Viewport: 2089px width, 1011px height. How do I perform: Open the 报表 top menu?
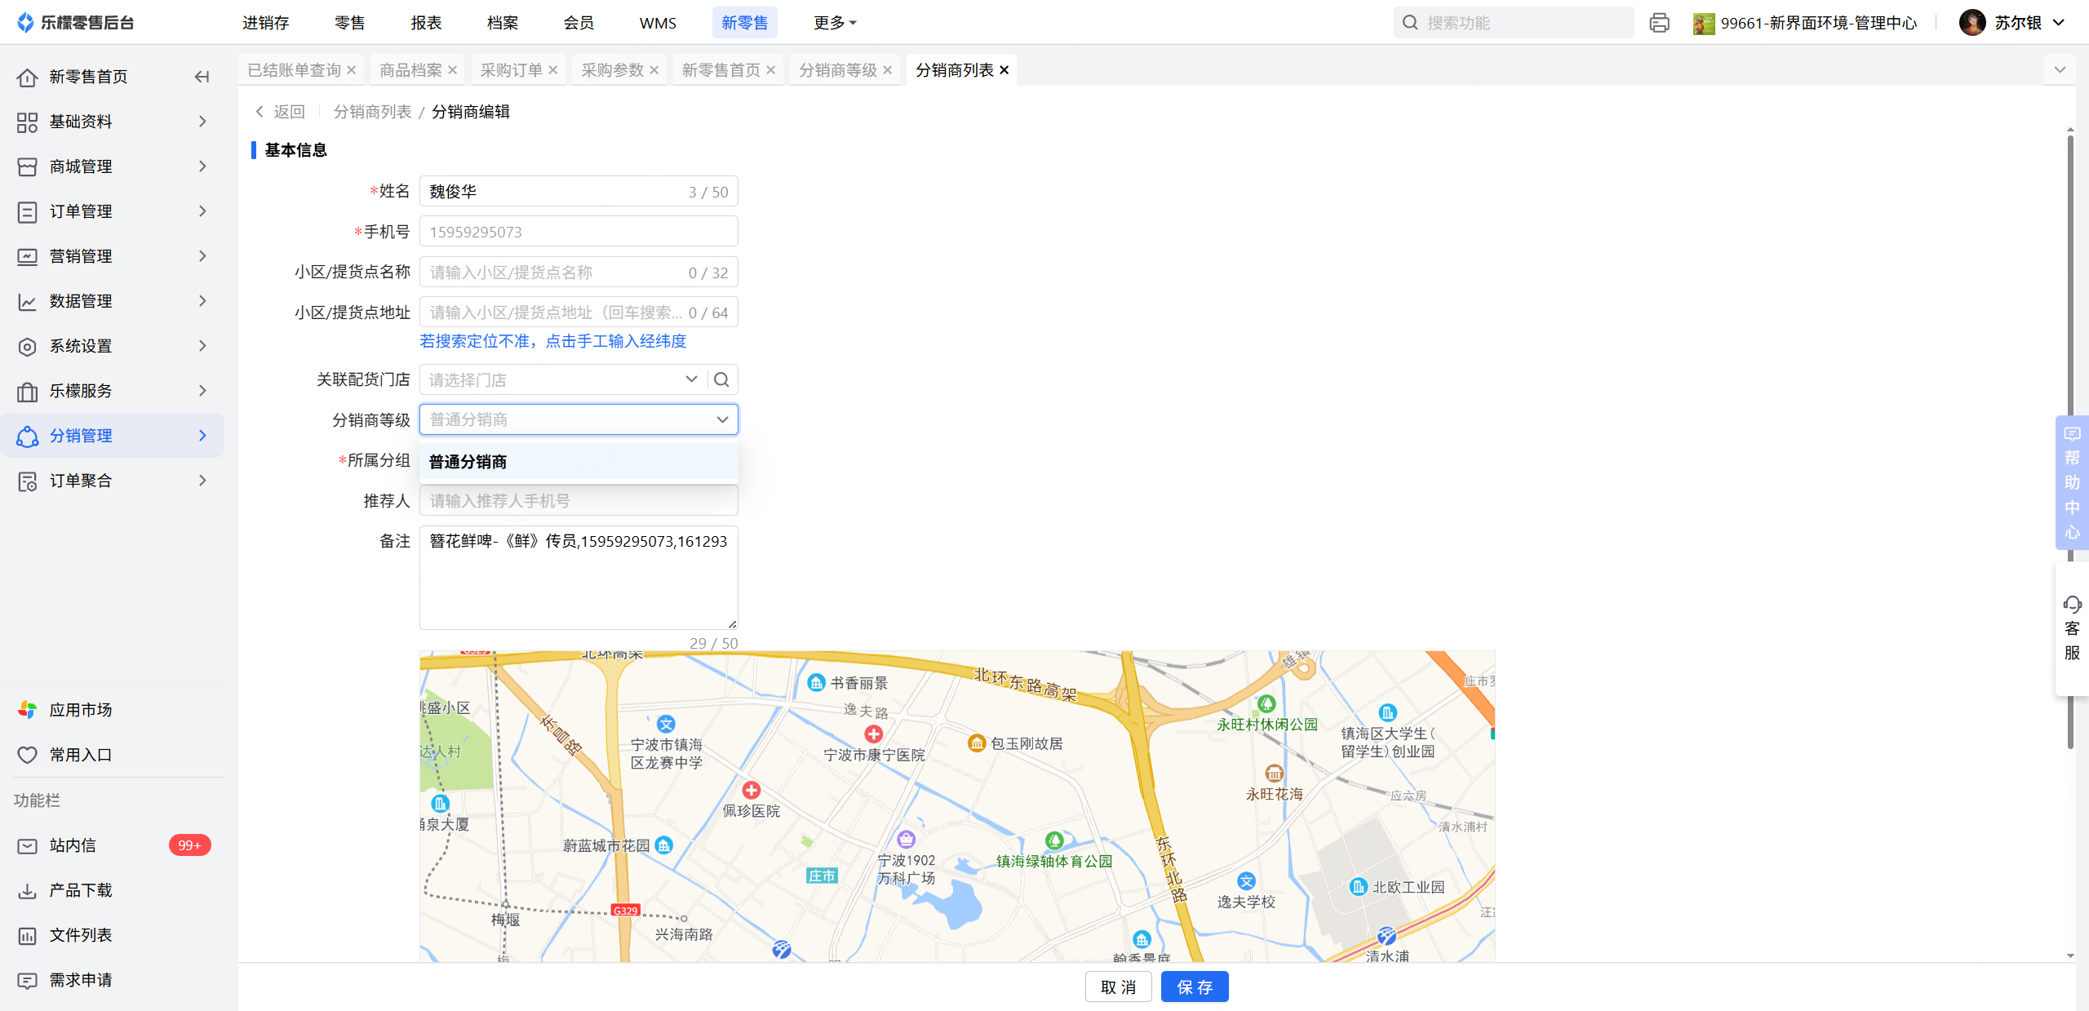pyautogui.click(x=426, y=23)
